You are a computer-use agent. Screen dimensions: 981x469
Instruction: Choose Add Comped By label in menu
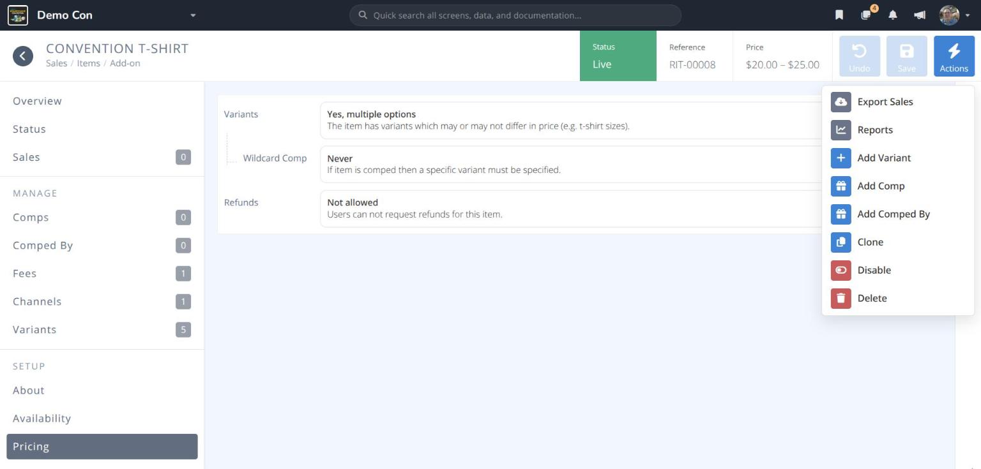894,214
